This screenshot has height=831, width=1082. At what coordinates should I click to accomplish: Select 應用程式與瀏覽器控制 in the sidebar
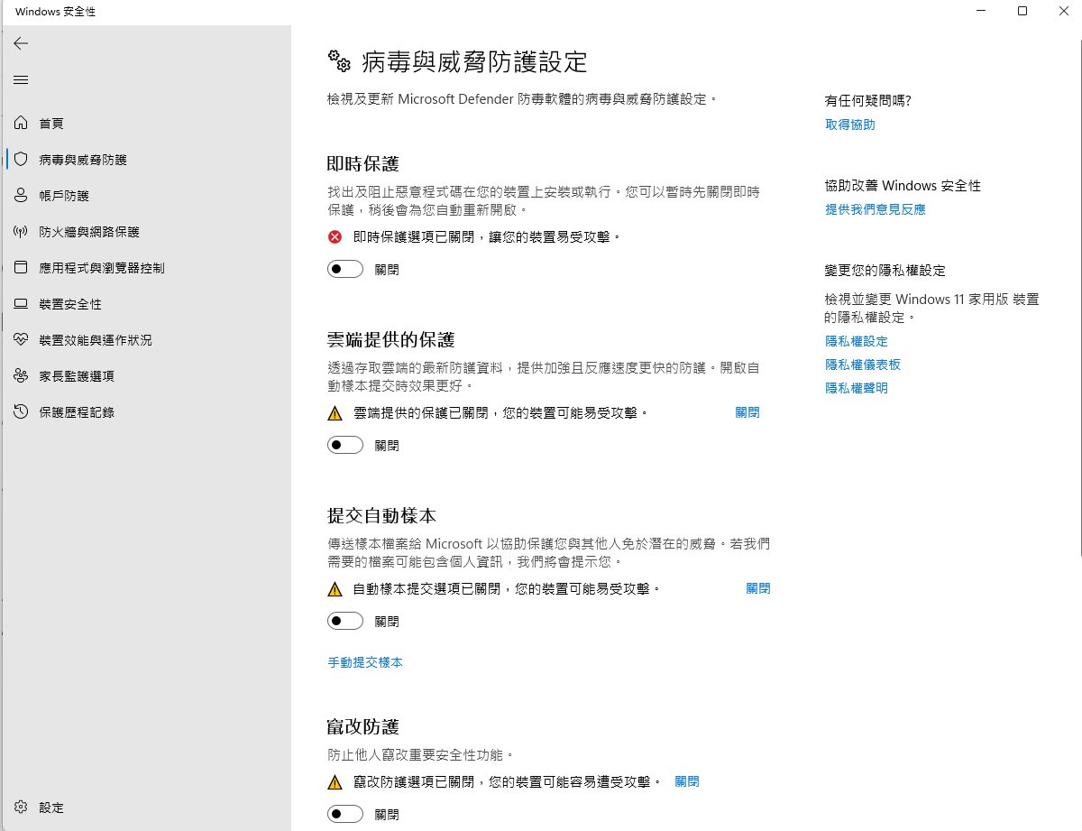[x=145, y=268]
